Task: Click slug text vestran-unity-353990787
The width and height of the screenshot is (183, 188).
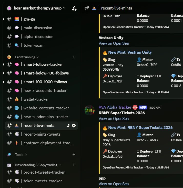Action: pyautogui.click(x=114, y=67)
